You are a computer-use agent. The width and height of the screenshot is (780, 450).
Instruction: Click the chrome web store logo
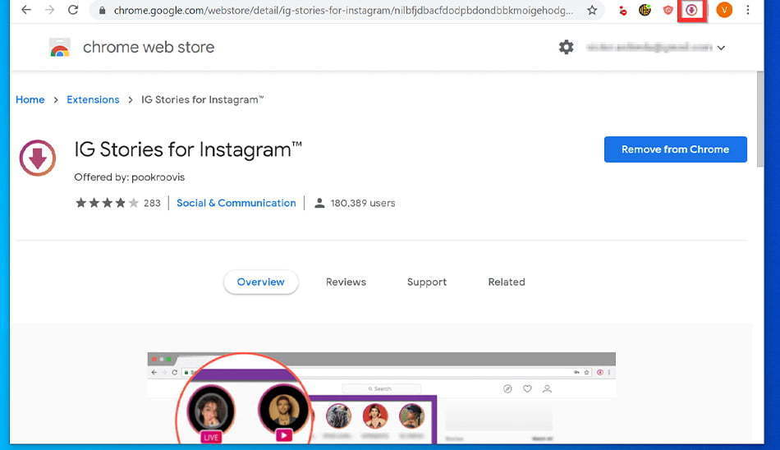coord(60,48)
